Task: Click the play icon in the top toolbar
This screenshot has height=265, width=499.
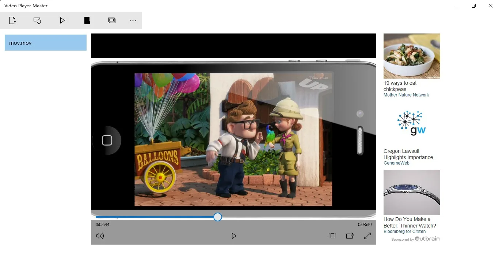Action: pos(62,20)
